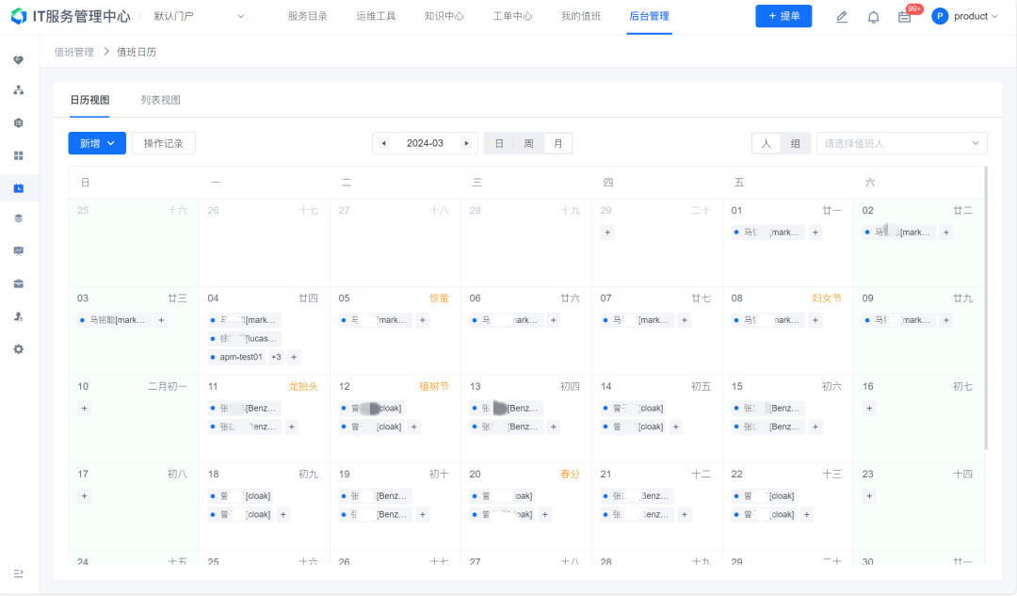Viewport: 1017px width, 596px height.
Task: Click the 2024-03 month field
Action: (425, 143)
